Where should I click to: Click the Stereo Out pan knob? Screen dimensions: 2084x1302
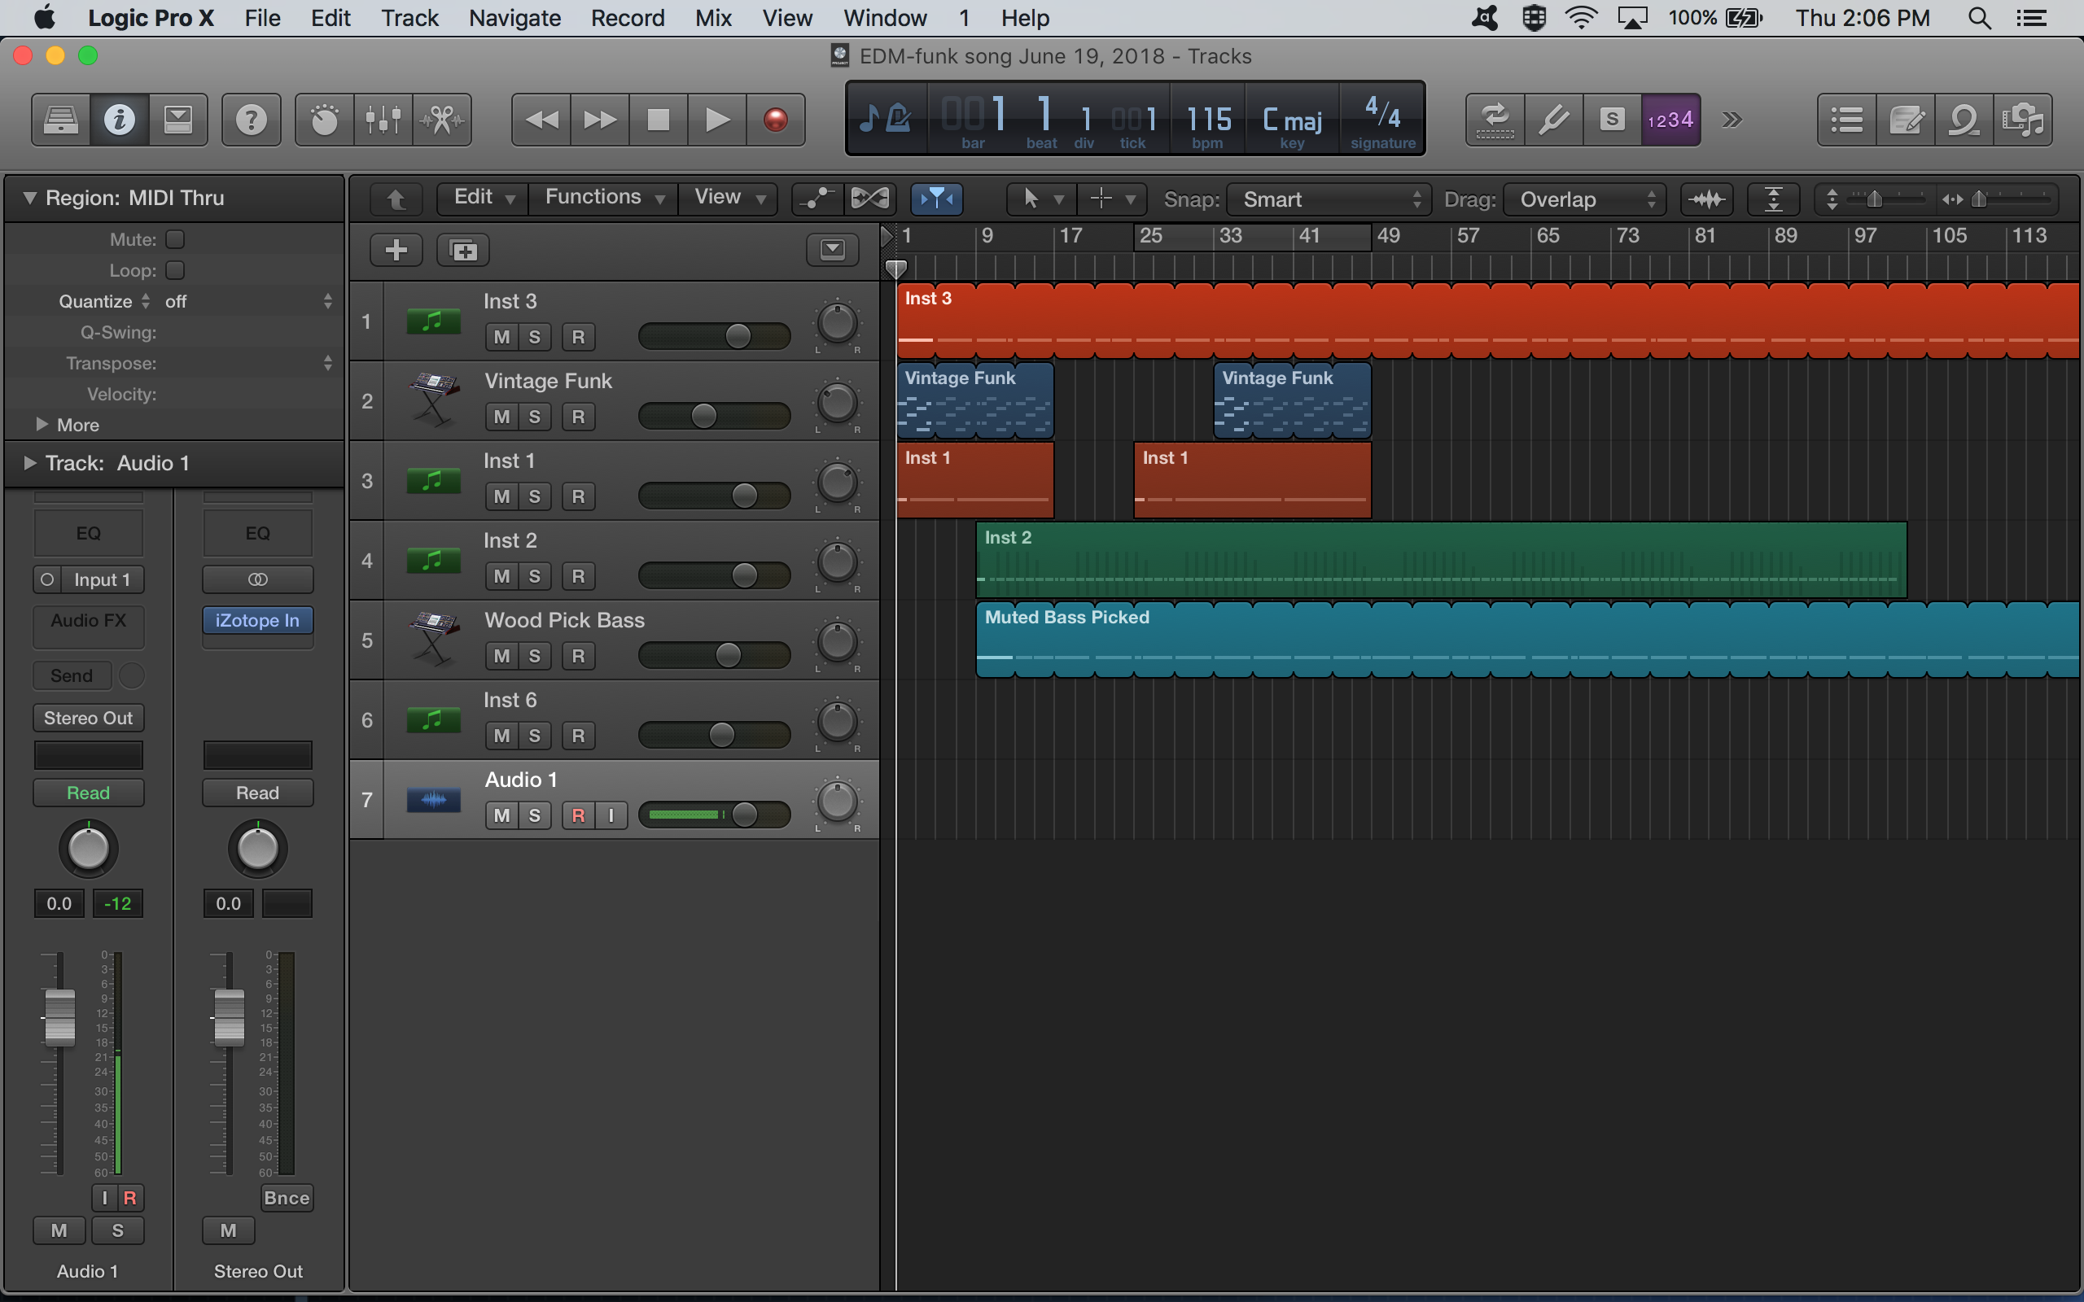click(x=257, y=848)
